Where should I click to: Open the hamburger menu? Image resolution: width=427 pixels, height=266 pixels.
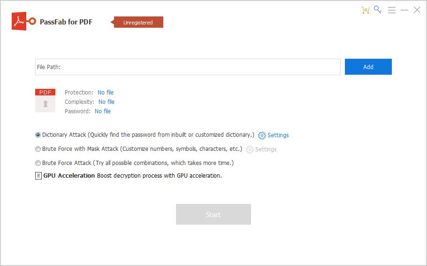pyautogui.click(x=392, y=10)
